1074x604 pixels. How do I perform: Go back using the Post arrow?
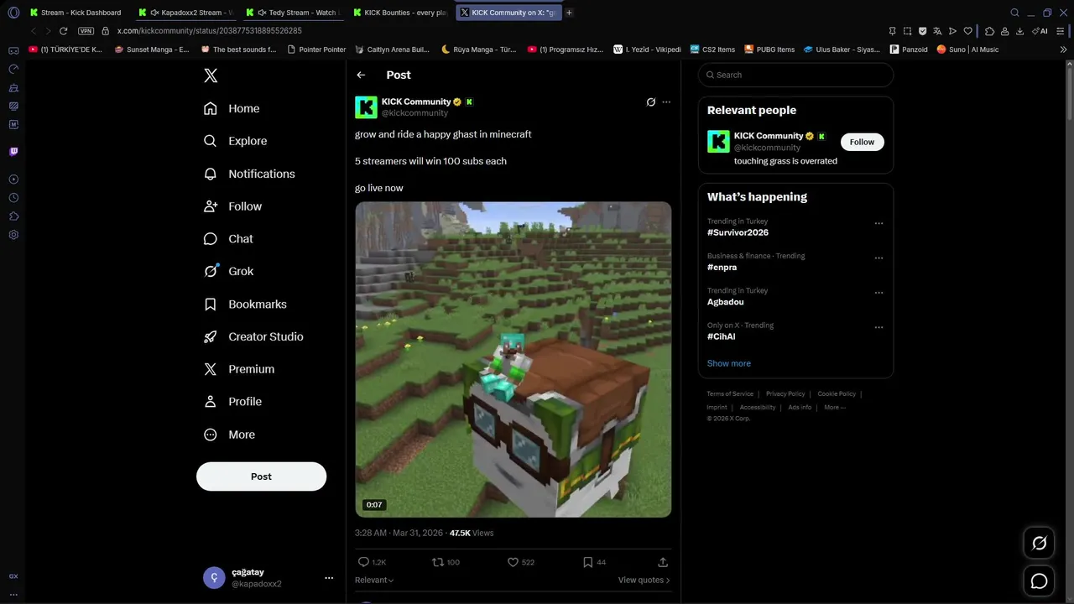[361, 75]
